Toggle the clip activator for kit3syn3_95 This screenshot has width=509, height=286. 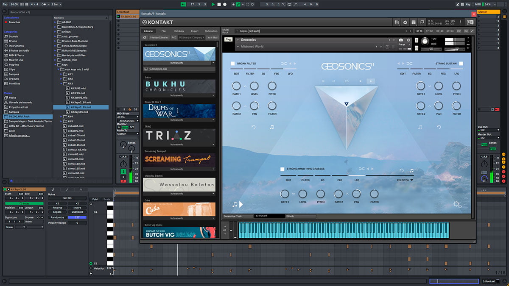click(x=5, y=189)
